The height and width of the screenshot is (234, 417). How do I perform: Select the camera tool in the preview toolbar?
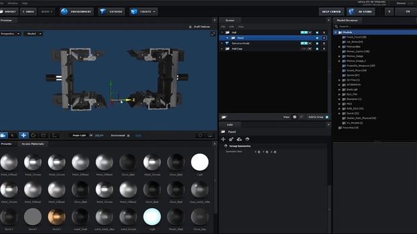click(3, 135)
